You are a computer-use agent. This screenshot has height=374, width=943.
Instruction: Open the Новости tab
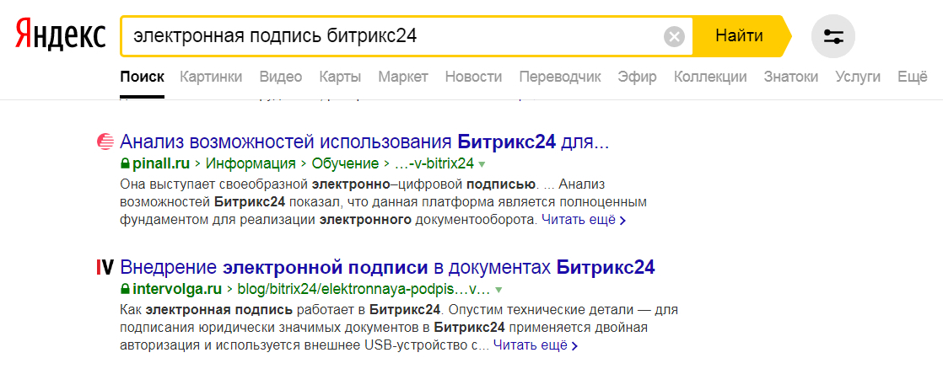tap(473, 77)
